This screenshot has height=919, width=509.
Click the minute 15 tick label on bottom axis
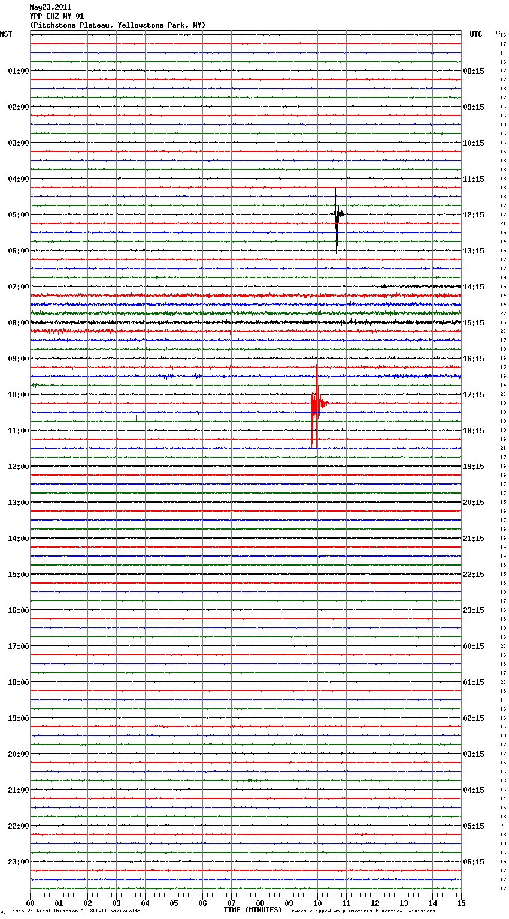click(x=461, y=903)
